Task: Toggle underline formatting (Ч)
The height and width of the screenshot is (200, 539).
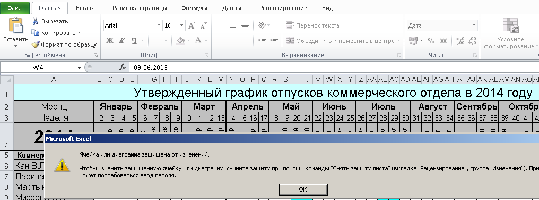Action: pyautogui.click(x=134, y=41)
